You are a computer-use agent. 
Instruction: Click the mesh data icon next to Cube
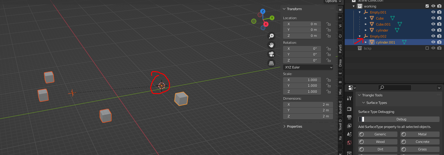click(393, 18)
